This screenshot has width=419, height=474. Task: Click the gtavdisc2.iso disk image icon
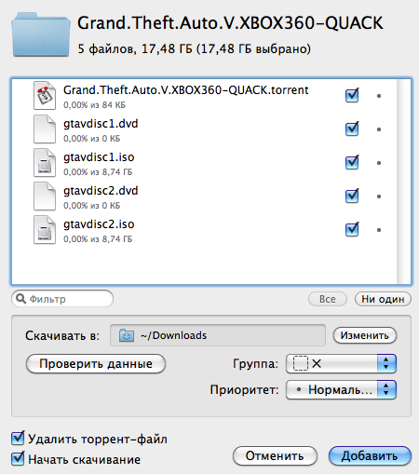click(45, 230)
